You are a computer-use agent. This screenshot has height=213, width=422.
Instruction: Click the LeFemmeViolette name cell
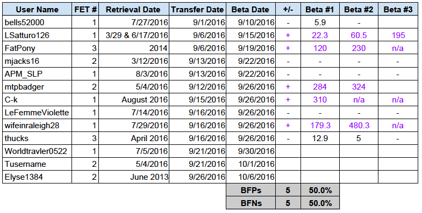coord(37,113)
